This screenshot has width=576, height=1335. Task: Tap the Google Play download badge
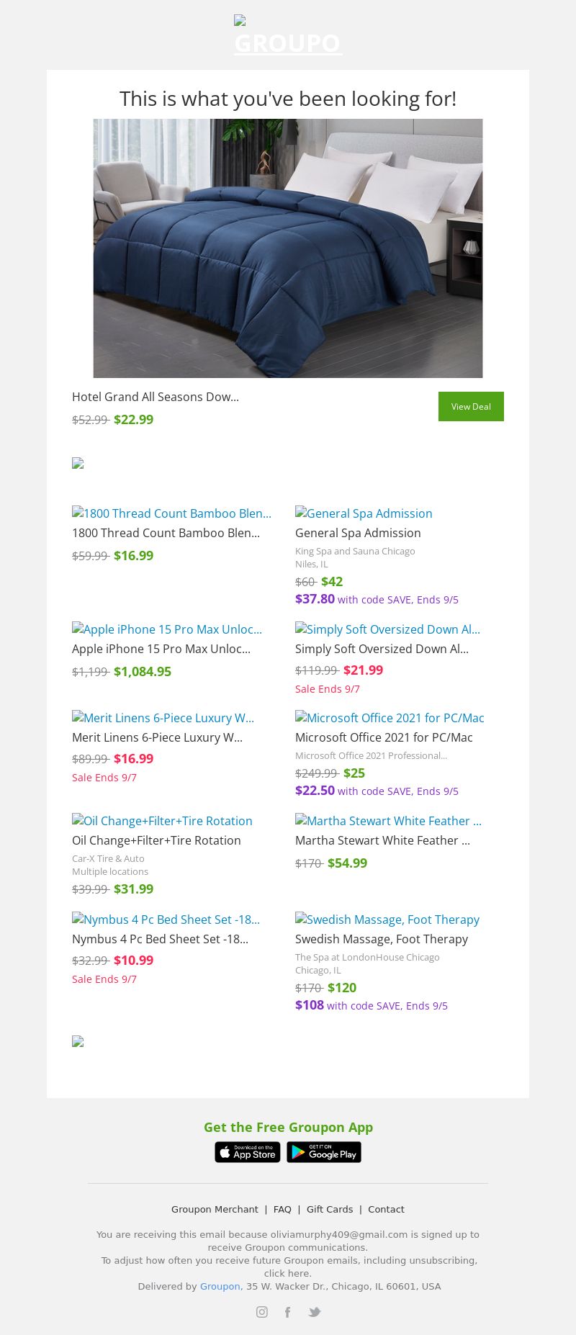324,1152
